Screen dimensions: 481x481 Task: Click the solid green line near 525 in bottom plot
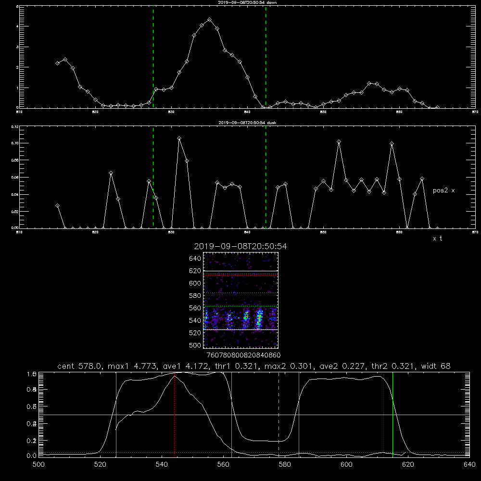(116, 414)
